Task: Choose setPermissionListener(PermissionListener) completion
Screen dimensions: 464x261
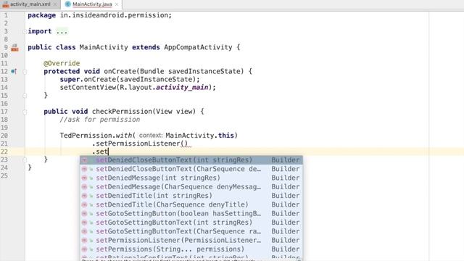Action: [x=191, y=240]
